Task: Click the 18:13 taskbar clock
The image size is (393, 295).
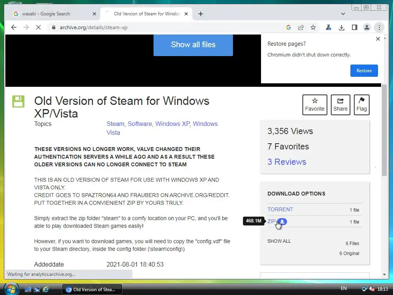Action: [x=383, y=289]
